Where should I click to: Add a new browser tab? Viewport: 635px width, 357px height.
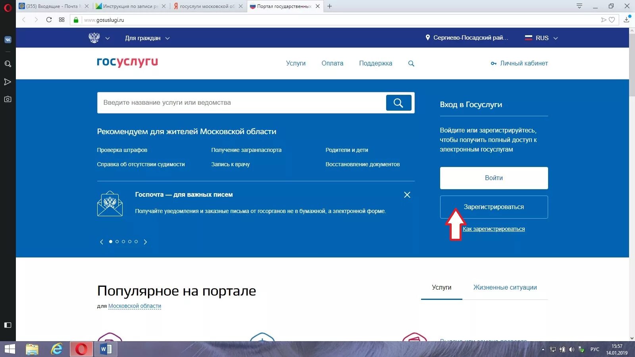[329, 6]
